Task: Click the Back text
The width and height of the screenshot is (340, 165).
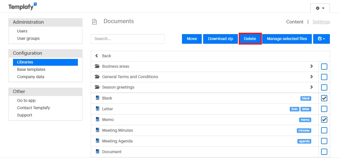Action: tap(107, 56)
